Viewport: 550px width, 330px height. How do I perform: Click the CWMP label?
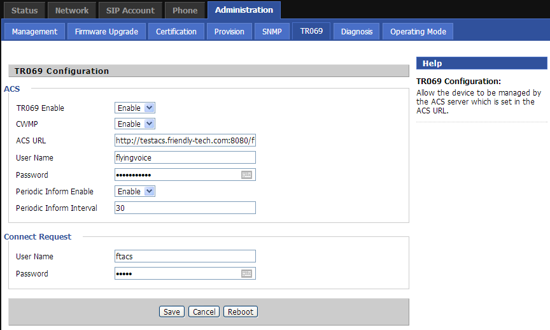pos(27,124)
